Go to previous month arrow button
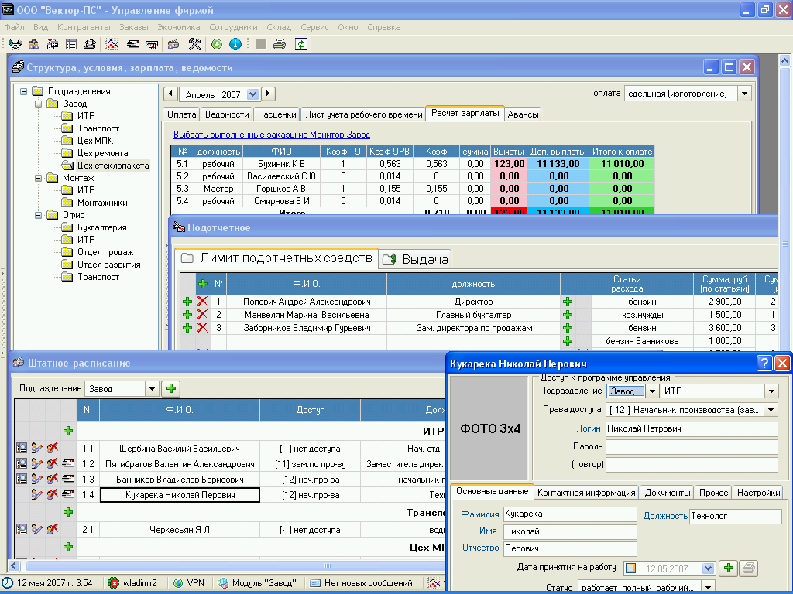The width and height of the screenshot is (793, 594). [x=170, y=94]
